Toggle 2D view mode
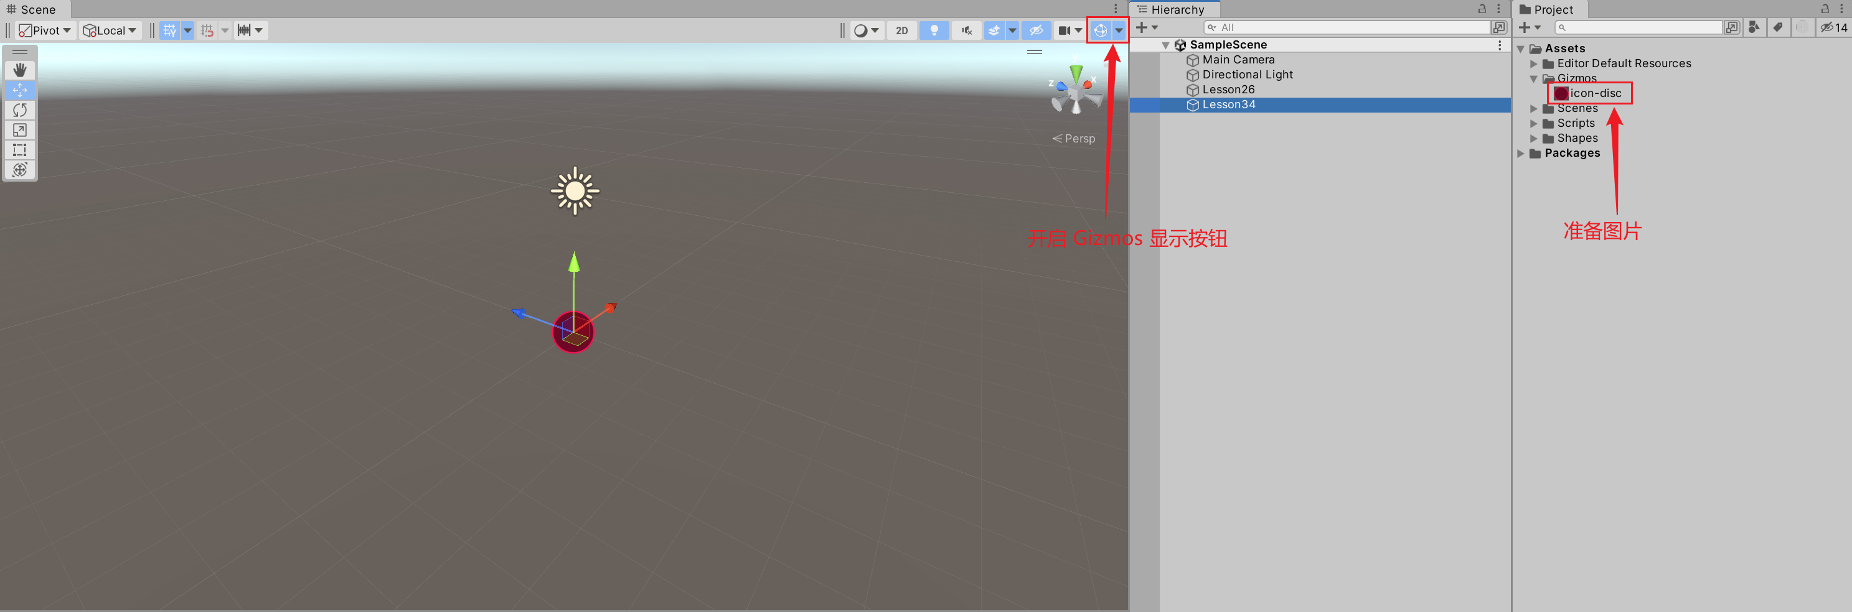 (901, 30)
